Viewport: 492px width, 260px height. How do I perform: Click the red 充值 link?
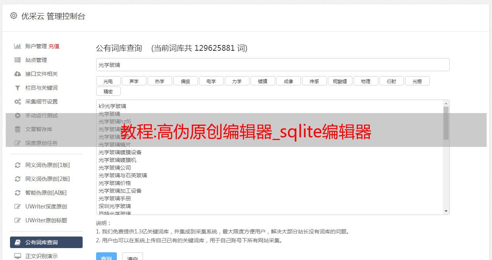coord(54,46)
